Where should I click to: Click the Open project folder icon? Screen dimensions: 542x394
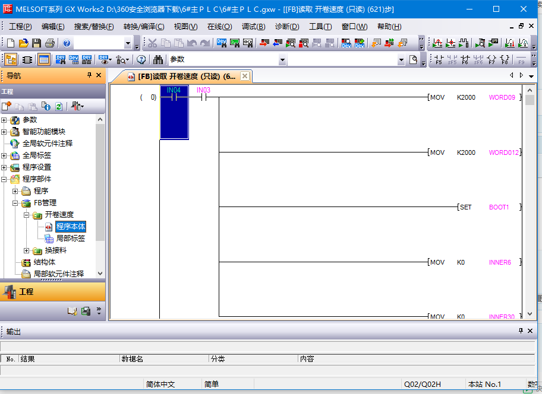click(x=23, y=43)
